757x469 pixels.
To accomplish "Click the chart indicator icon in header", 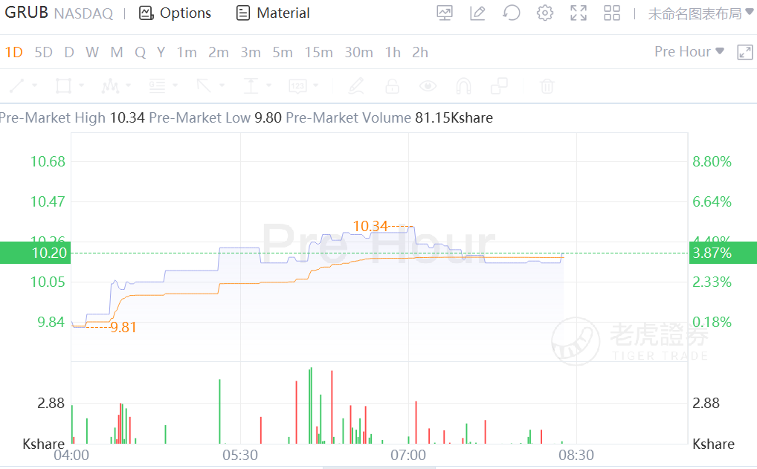I will [x=445, y=13].
